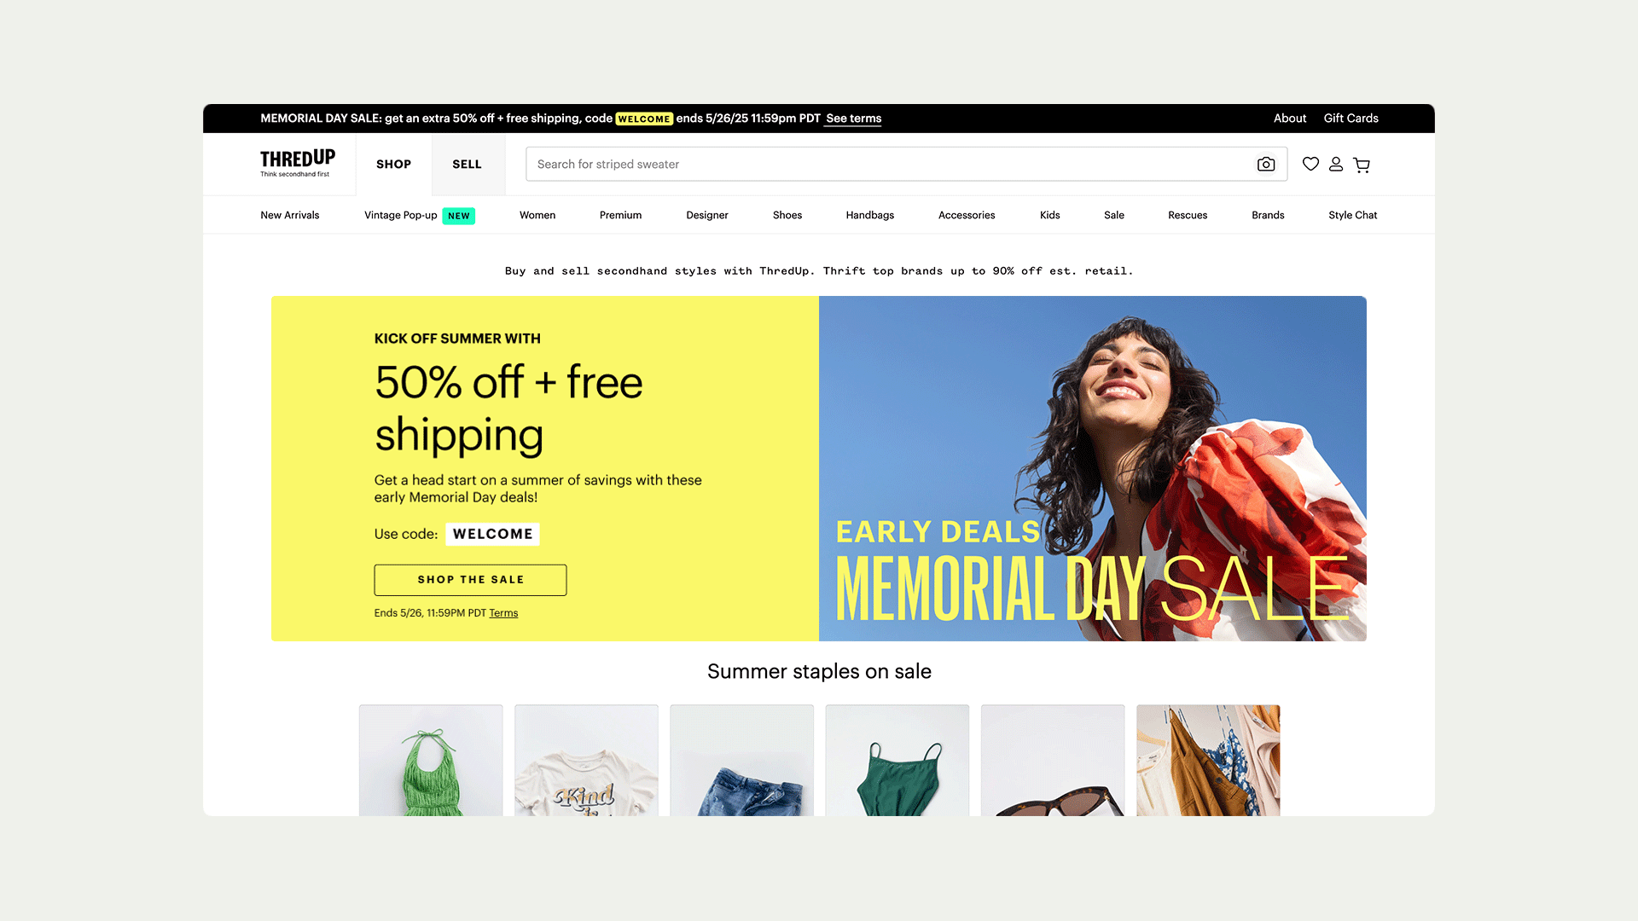
Task: Open the Style Chat menu item
Action: coord(1352,215)
